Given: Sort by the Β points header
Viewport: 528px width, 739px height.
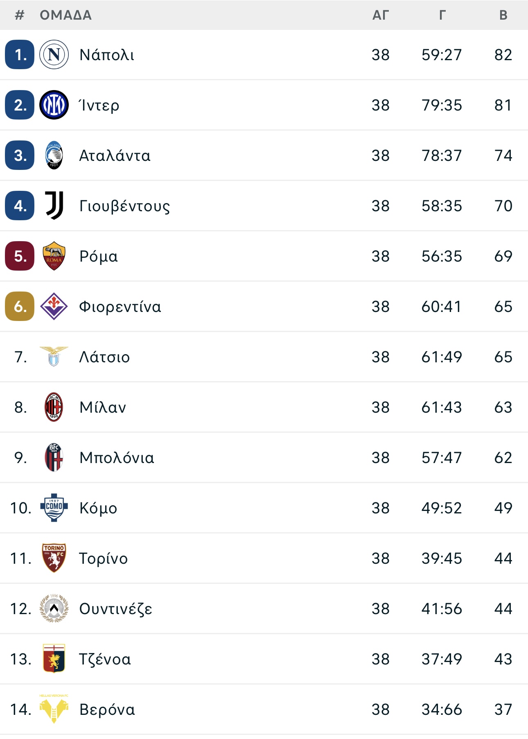Looking at the screenshot, I should click(503, 15).
